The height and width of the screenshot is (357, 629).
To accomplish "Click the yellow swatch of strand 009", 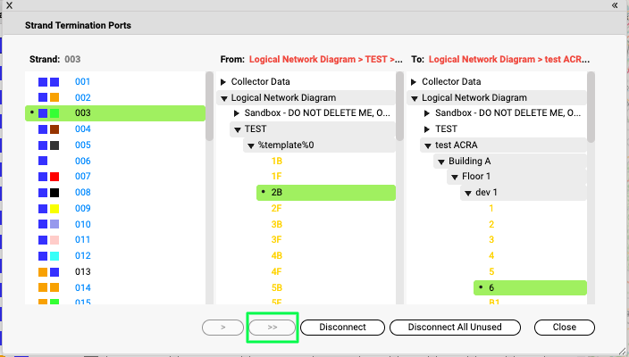I will tap(55, 208).
